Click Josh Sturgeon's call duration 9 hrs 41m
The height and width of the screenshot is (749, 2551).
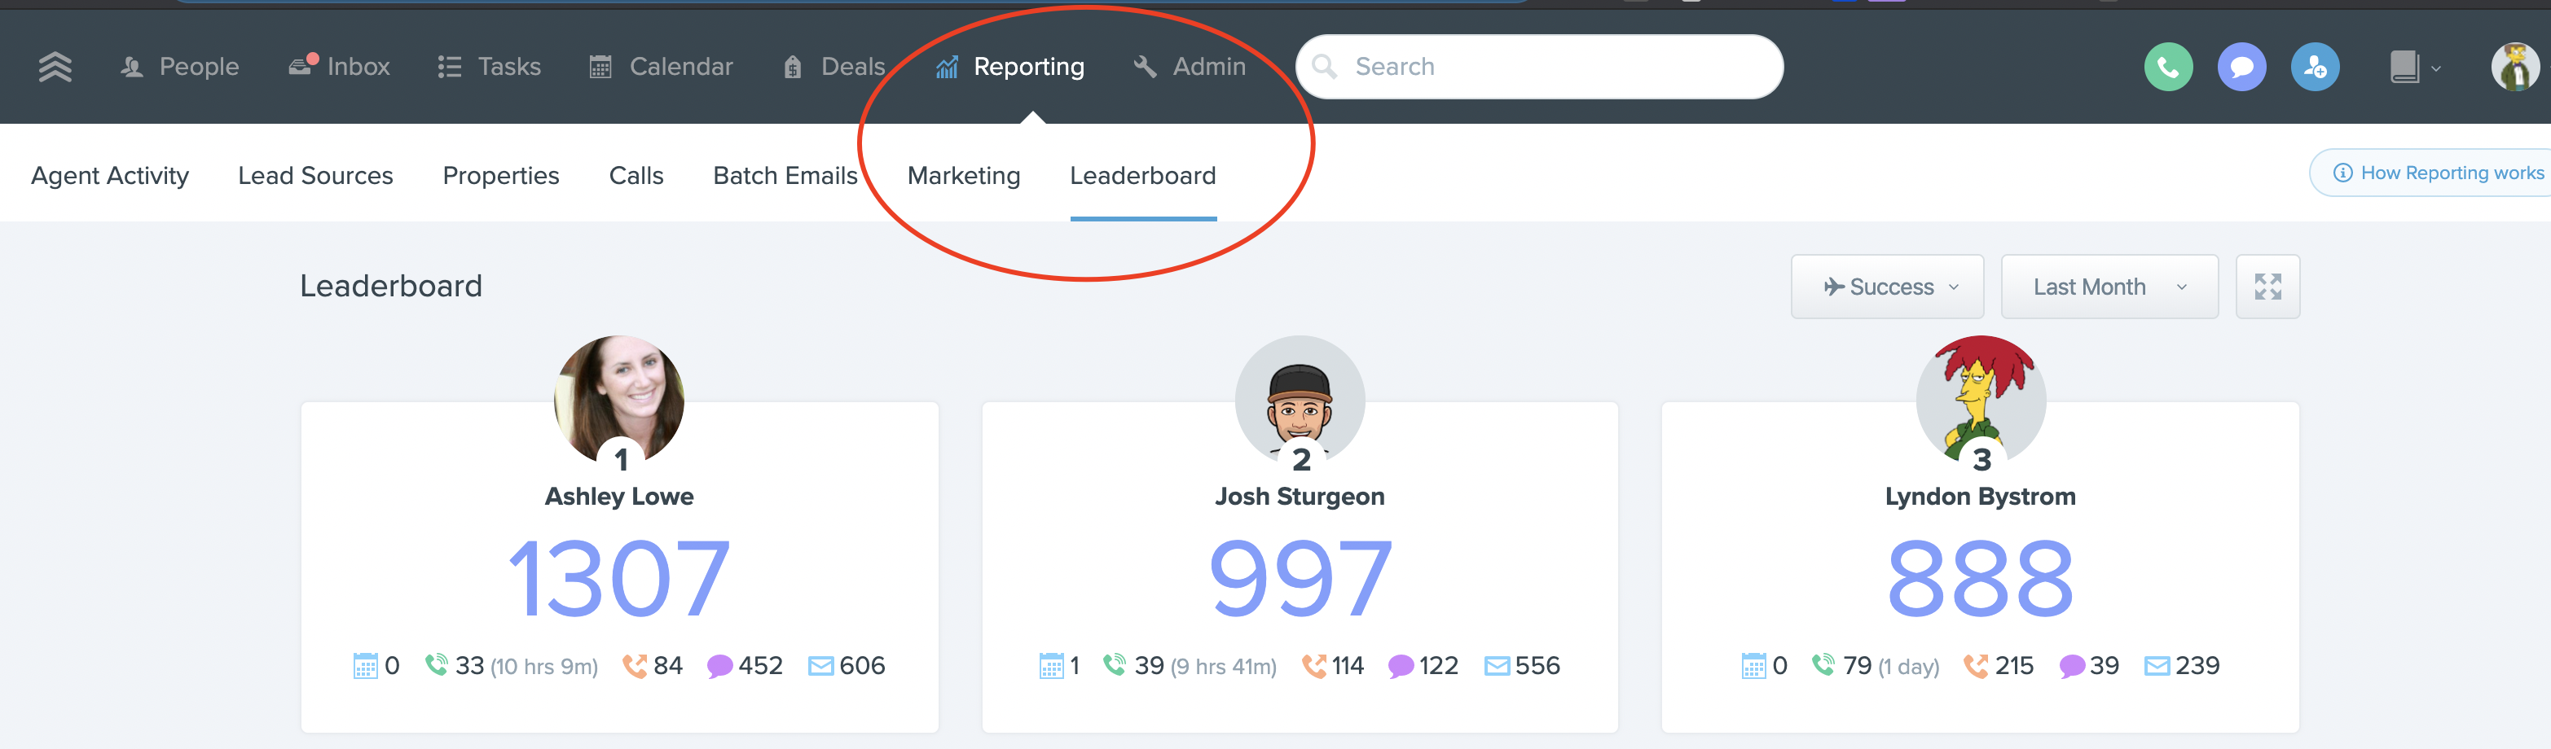point(1224,667)
